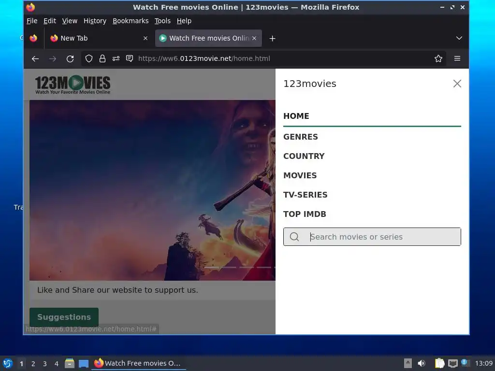Viewport: 495px width, 371px height.
Task: Click the removable media eject tray icon
Action: (x=408, y=363)
